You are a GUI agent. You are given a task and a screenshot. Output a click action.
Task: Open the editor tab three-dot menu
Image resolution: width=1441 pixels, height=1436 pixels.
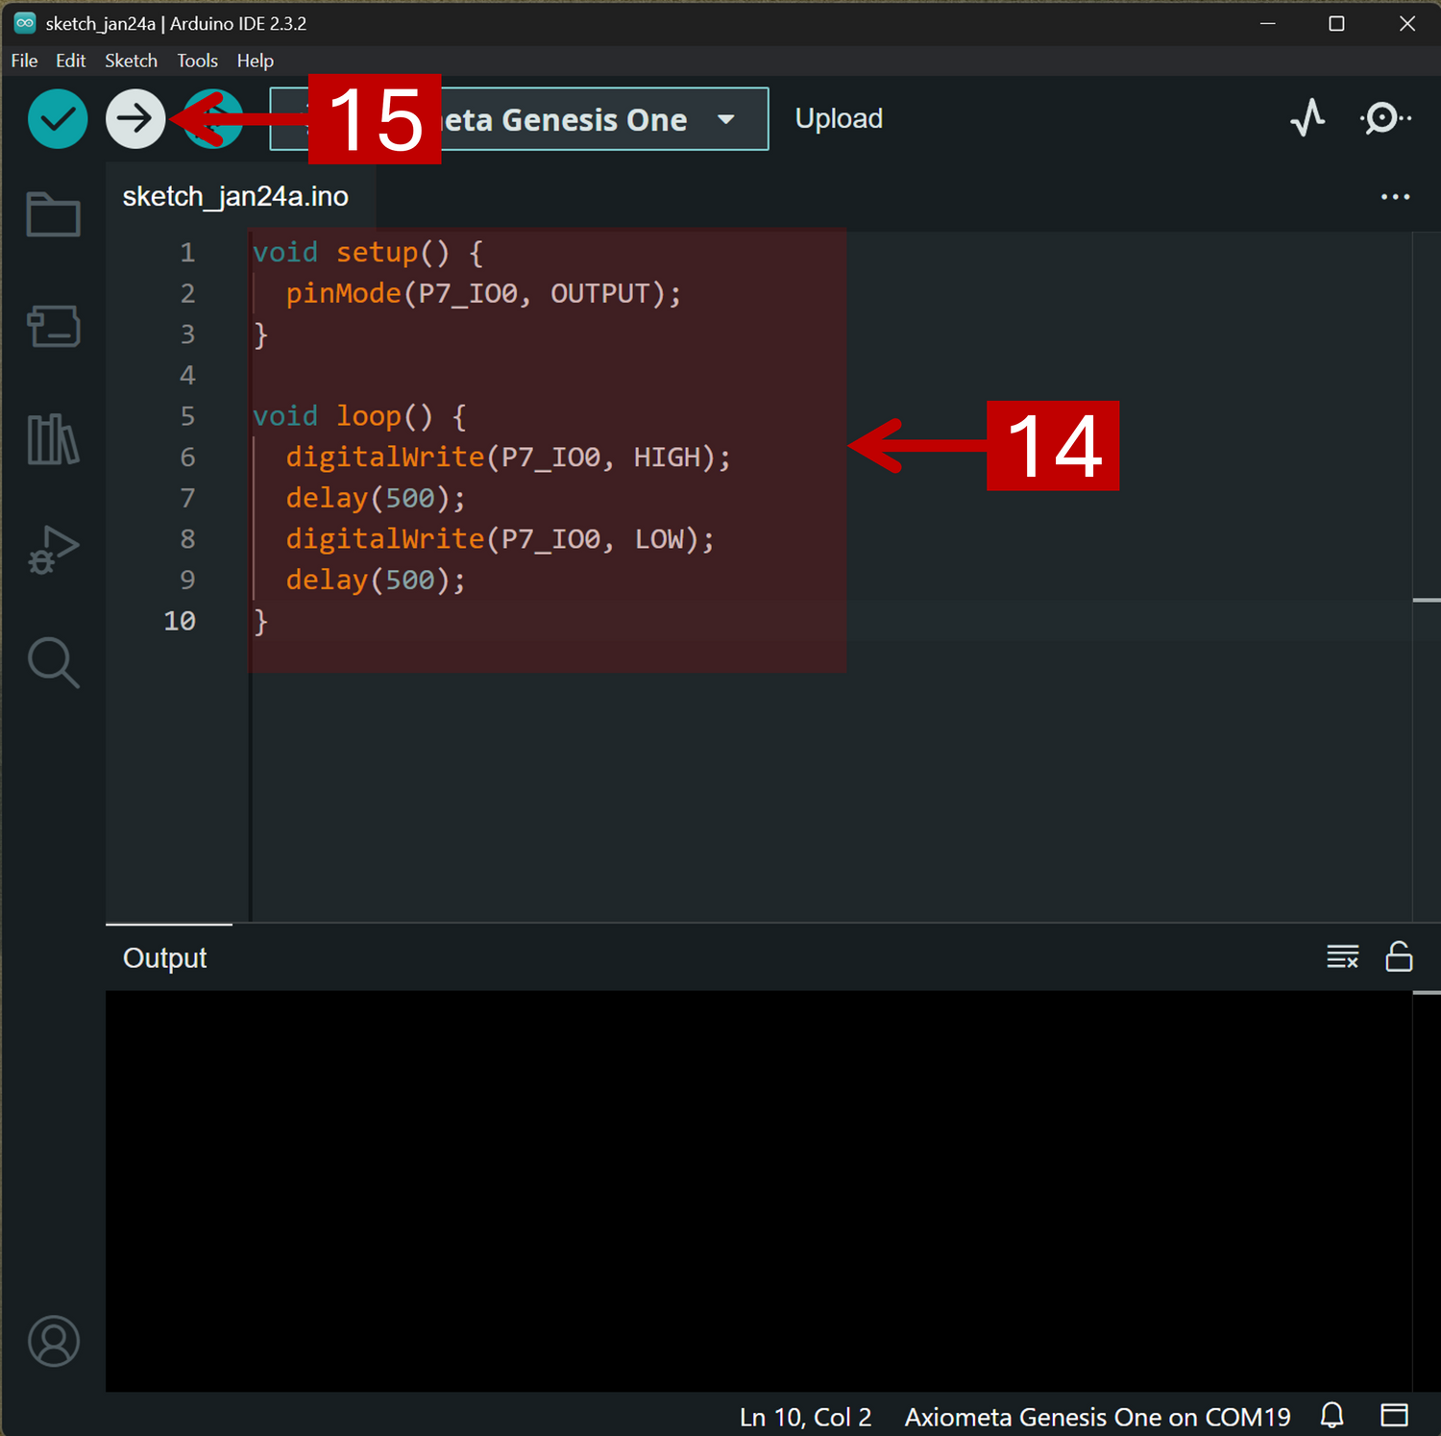click(x=1395, y=197)
